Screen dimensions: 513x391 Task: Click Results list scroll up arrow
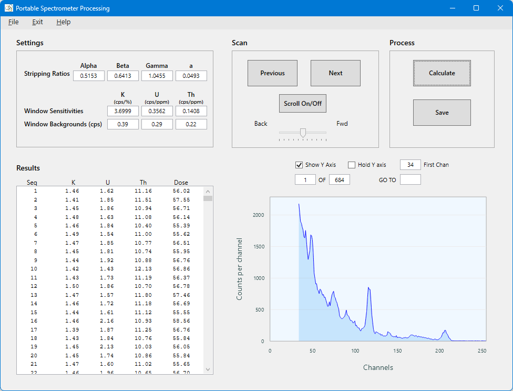[x=208, y=192]
